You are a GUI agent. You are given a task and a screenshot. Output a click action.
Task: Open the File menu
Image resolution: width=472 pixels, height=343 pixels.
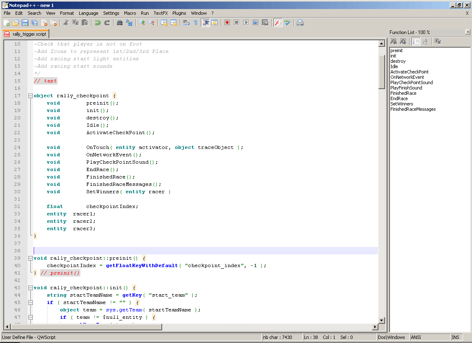[7, 13]
